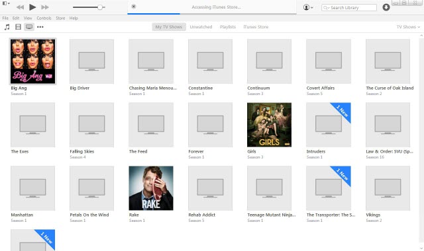
Task: Expand the TV Shows view dropdown
Action: point(408,26)
